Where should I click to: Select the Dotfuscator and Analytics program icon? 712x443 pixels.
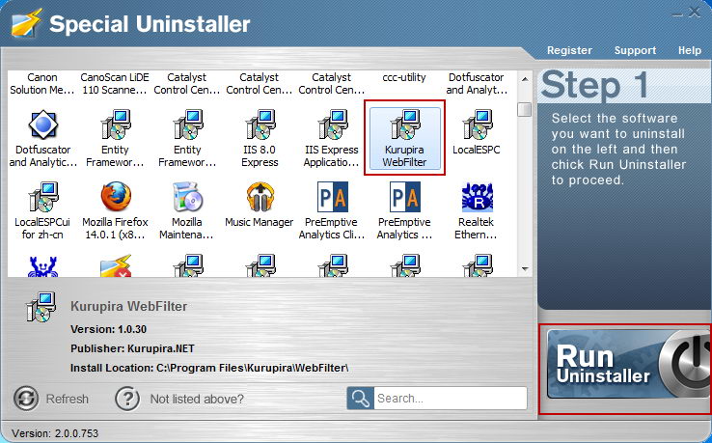[42, 125]
